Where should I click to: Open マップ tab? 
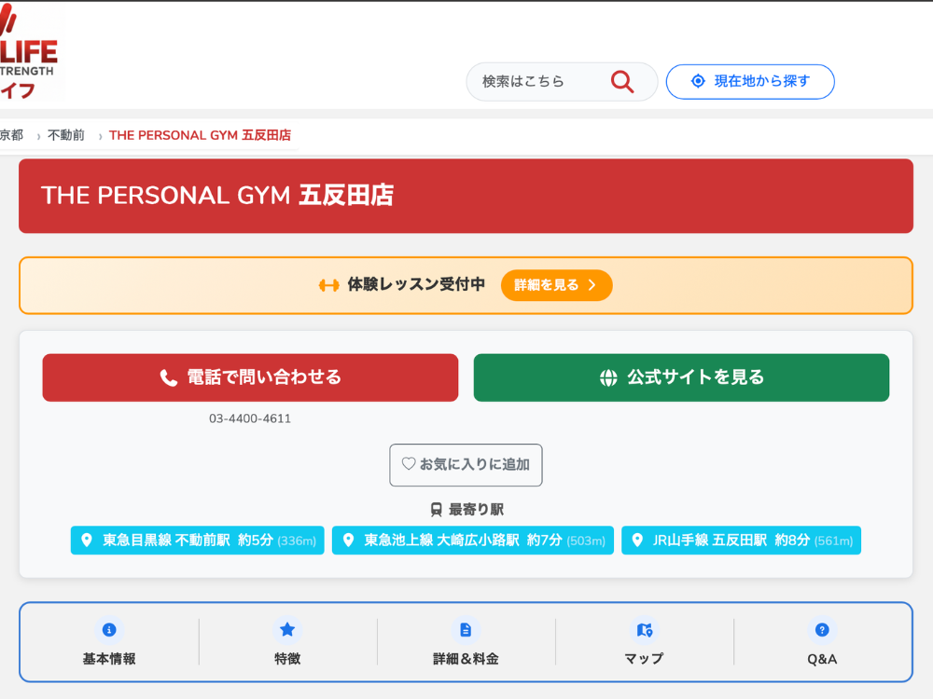pos(645,642)
